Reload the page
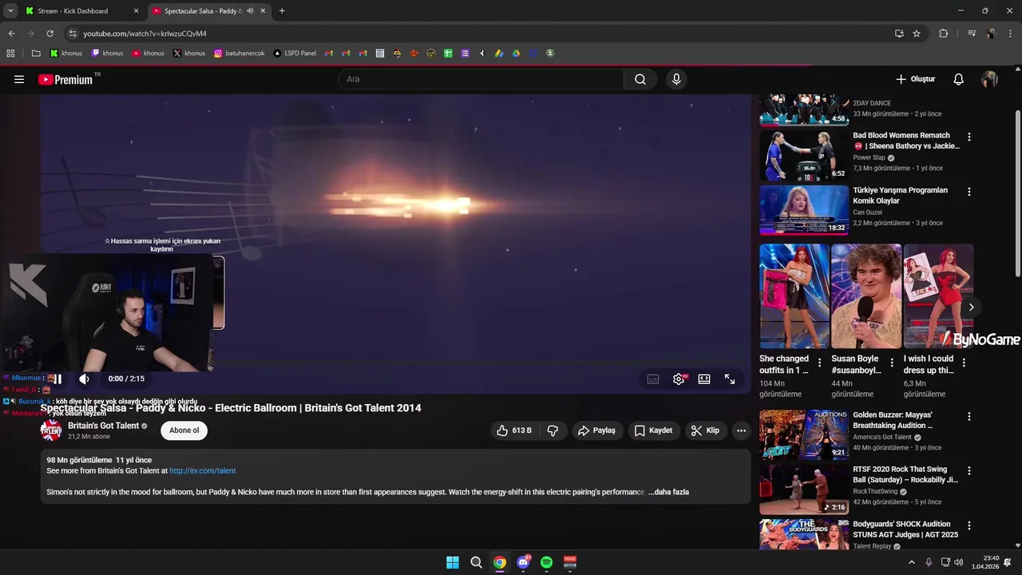 coord(50,34)
